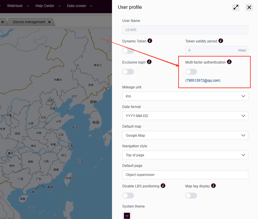
Task: Click the Map tag display info icon
Action: (x=213, y=186)
